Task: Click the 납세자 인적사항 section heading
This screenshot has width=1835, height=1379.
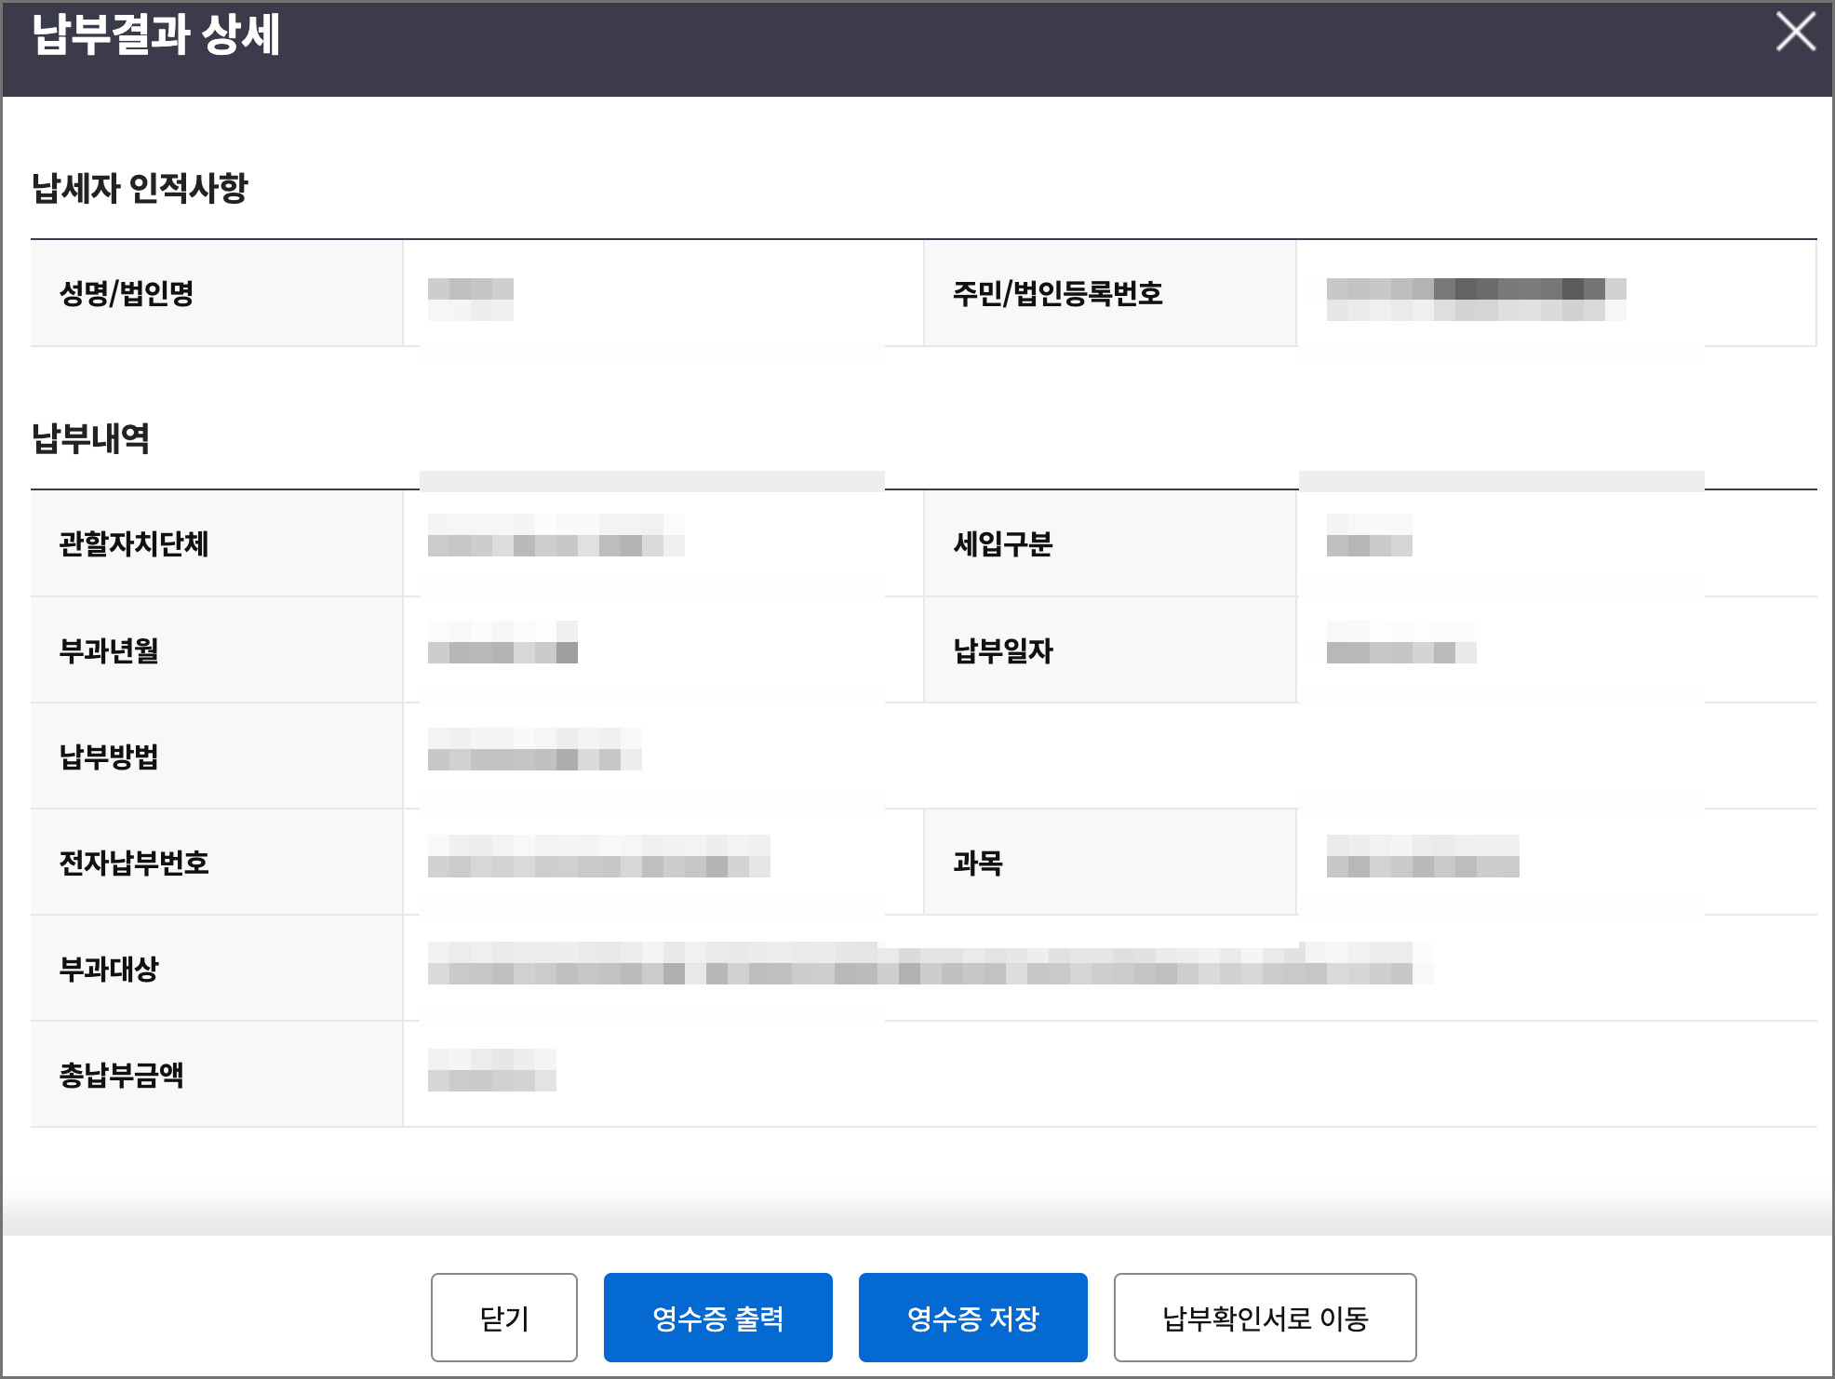Action: point(143,184)
